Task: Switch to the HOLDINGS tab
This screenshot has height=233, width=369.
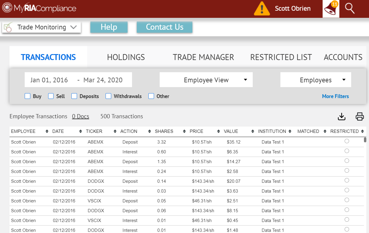Action: point(126,57)
